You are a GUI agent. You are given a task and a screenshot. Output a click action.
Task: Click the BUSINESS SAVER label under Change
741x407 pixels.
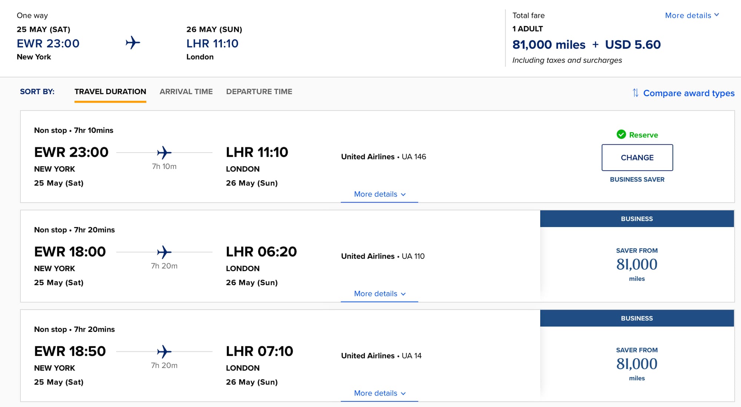coord(637,179)
